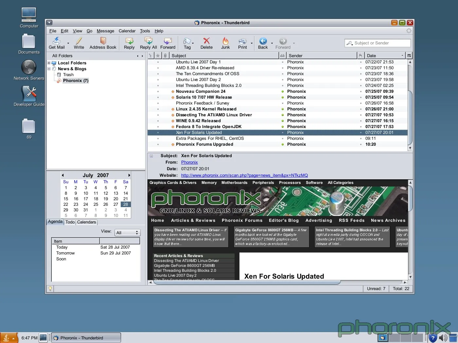Open the phoronix.com website link
458x343 pixels.
244,175
